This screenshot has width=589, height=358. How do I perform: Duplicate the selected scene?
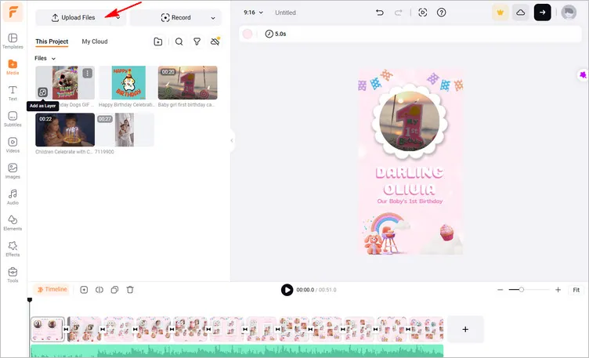pyautogui.click(x=114, y=290)
